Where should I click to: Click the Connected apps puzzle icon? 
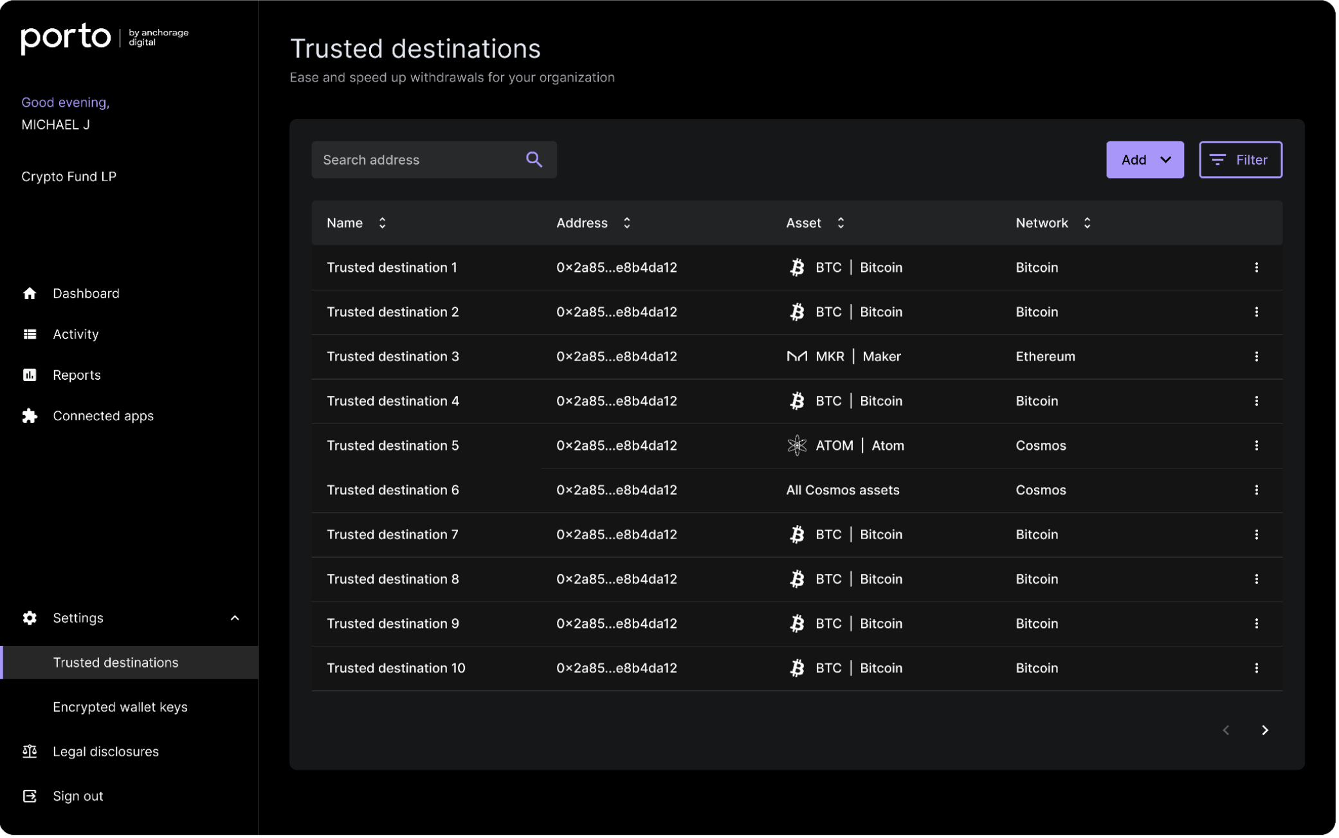point(30,416)
